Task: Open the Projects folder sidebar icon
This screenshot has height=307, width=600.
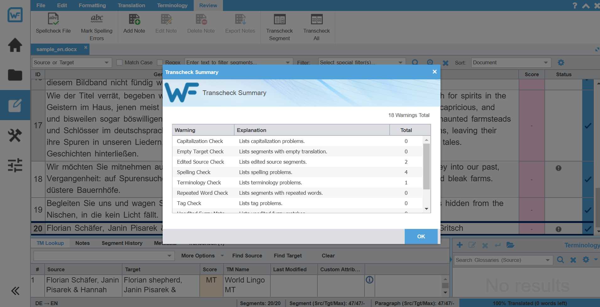Action: point(15,75)
